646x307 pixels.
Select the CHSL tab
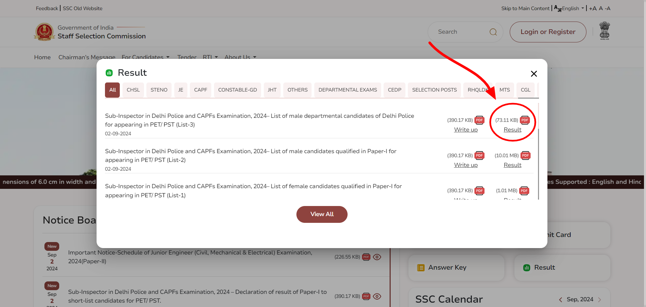[x=133, y=90]
